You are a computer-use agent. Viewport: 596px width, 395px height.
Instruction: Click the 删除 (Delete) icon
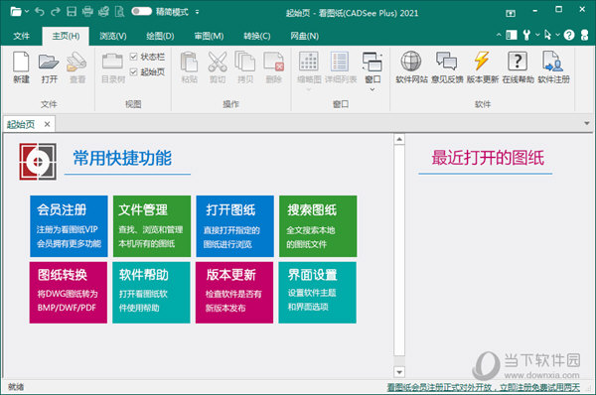(x=274, y=62)
